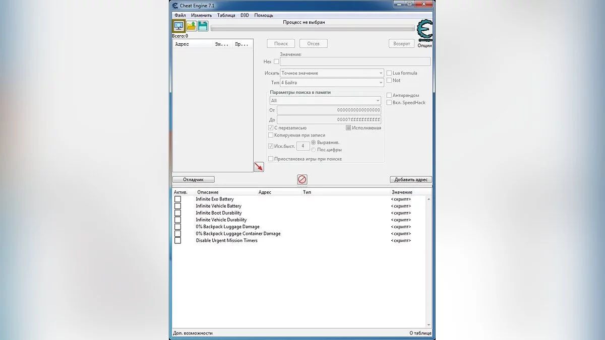
Task: Click Актив. column header
Action: pos(180,192)
